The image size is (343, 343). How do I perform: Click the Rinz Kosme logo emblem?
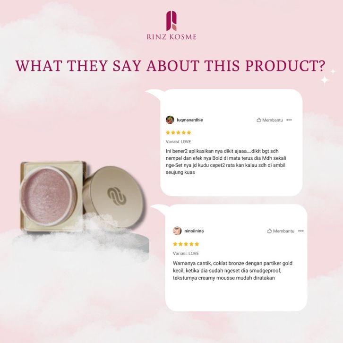point(171,21)
